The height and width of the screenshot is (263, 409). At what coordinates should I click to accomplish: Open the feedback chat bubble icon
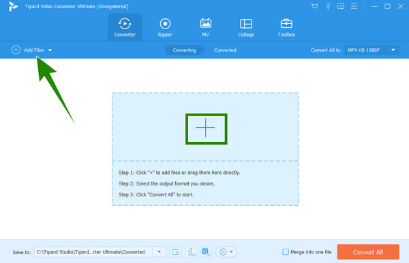[340, 6]
